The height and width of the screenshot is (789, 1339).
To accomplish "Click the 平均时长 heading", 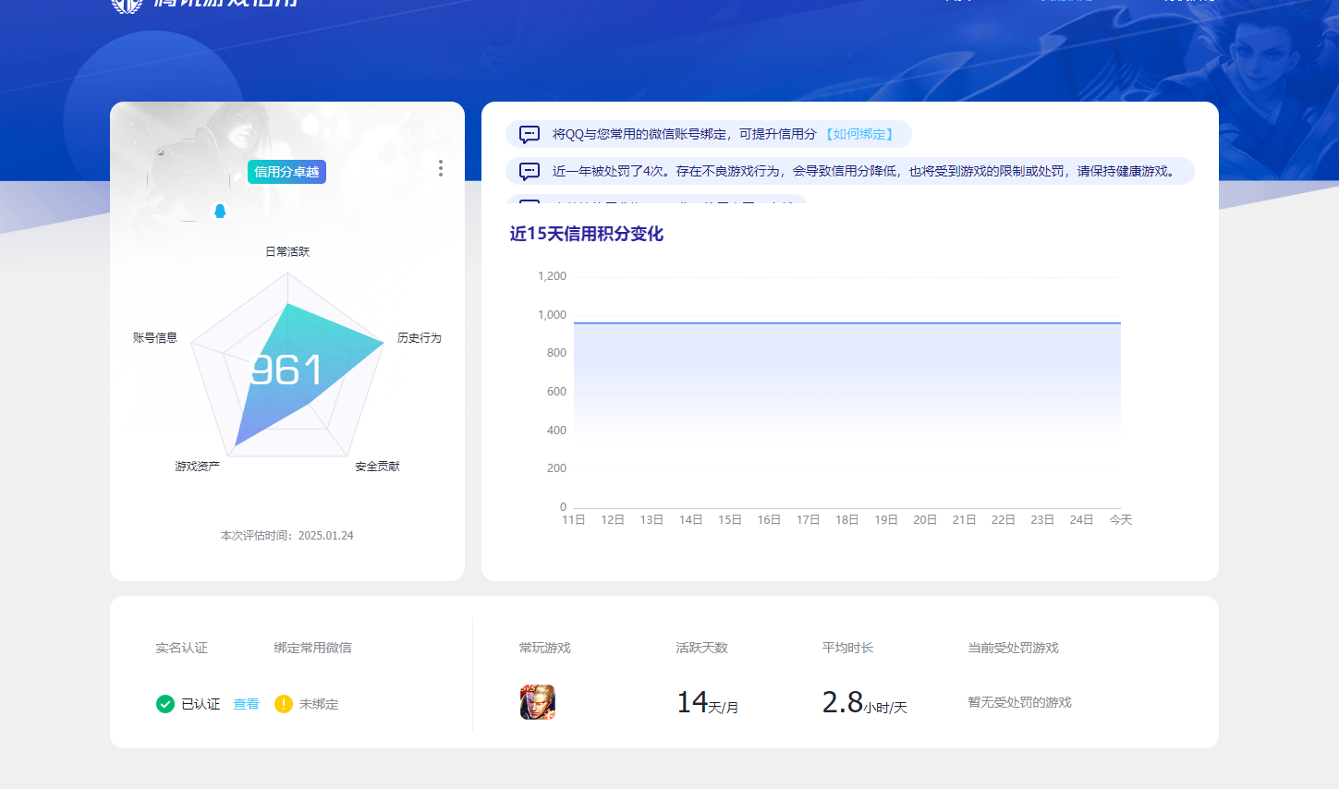I will [x=848, y=648].
